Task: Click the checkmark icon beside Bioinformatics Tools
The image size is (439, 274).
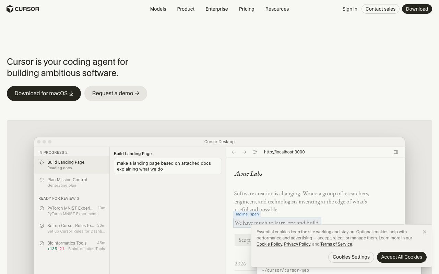Action: point(42,243)
